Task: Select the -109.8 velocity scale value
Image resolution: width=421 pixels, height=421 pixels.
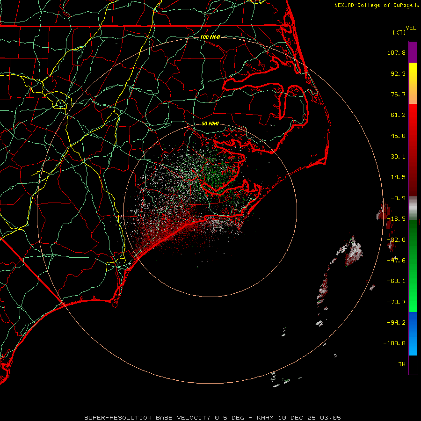Action: 394,343
